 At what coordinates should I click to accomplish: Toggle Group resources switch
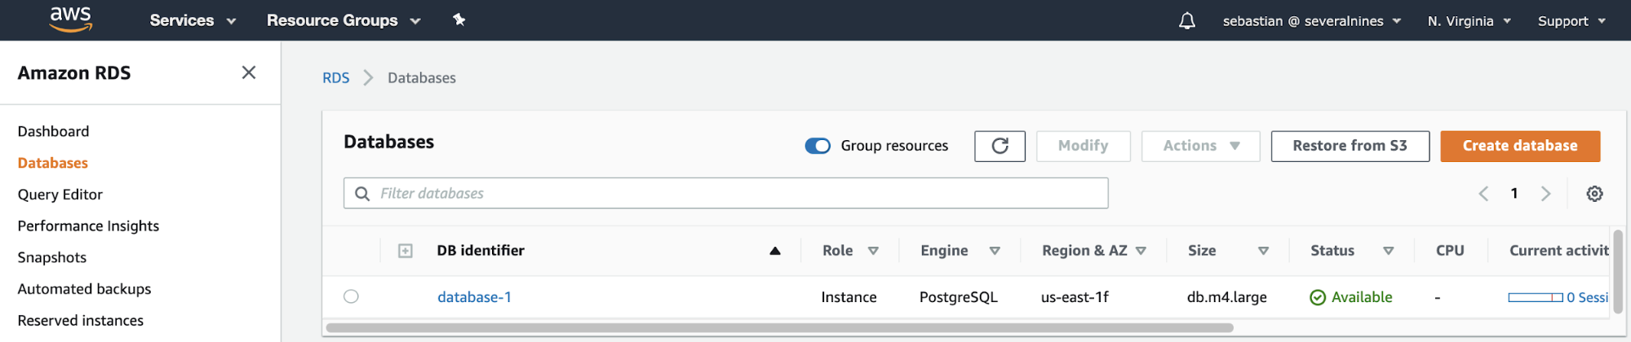pos(818,146)
